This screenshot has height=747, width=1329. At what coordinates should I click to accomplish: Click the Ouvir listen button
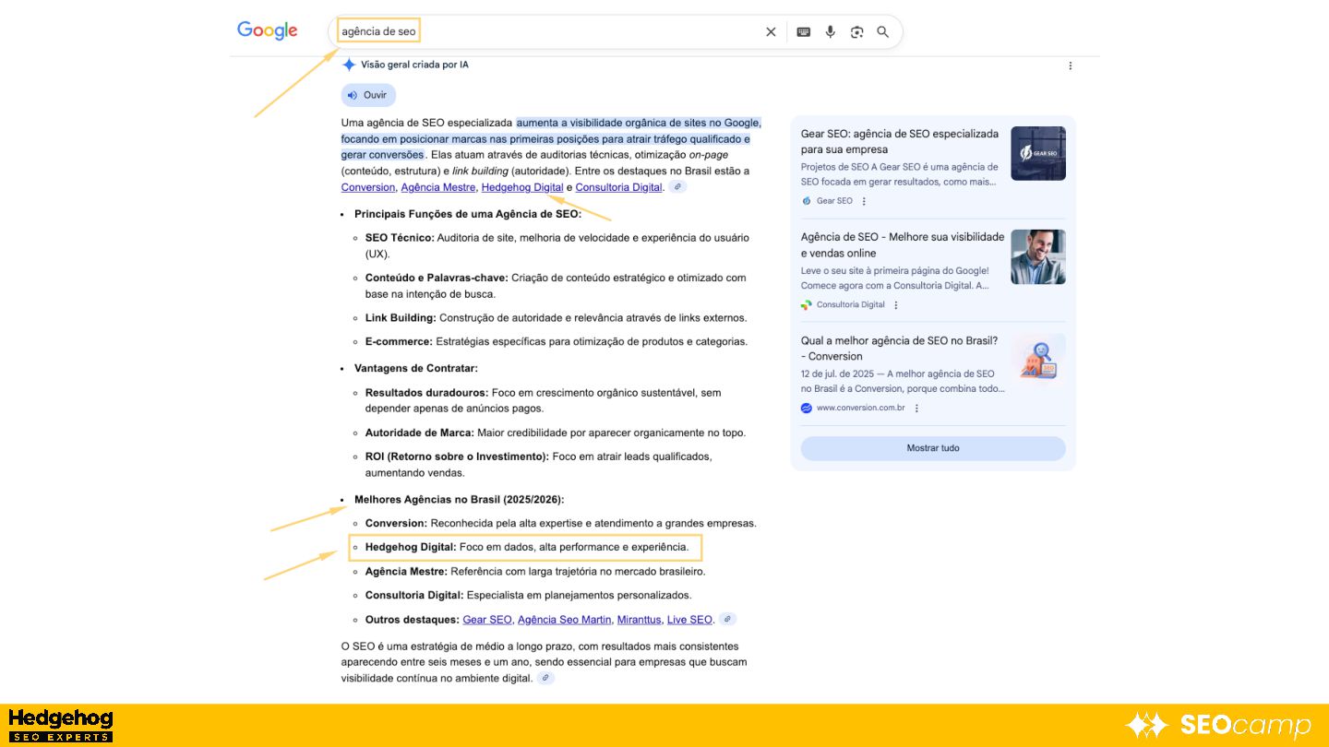point(368,95)
